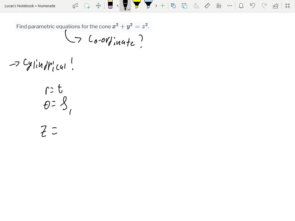Viewport: 295px width, 221px height.
Task: Select the text cursor tool
Action: pyautogui.click(x=75, y=5)
